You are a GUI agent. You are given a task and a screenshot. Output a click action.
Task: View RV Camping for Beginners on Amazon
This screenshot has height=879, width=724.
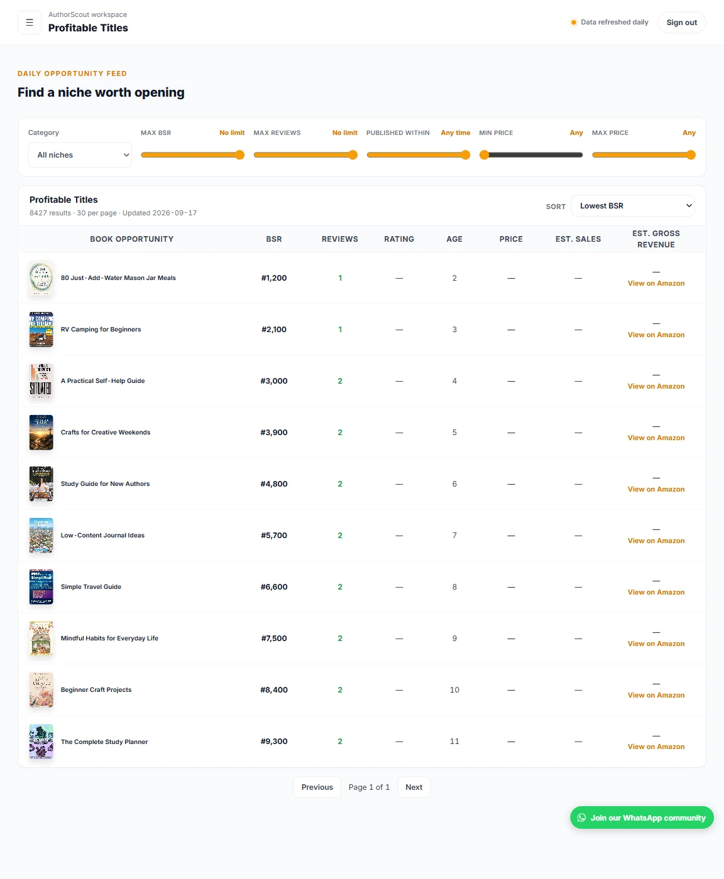656,335
